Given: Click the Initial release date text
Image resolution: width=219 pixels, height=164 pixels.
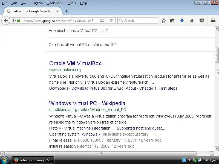Looking at the screenshot, I should click(104, 146).
